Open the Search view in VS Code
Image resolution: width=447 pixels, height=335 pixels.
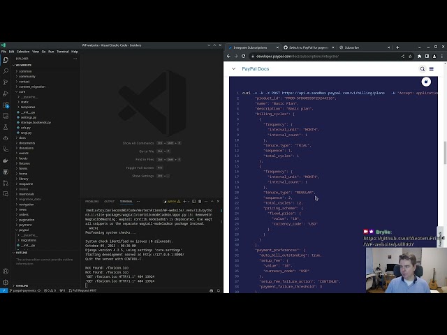coord(6,71)
